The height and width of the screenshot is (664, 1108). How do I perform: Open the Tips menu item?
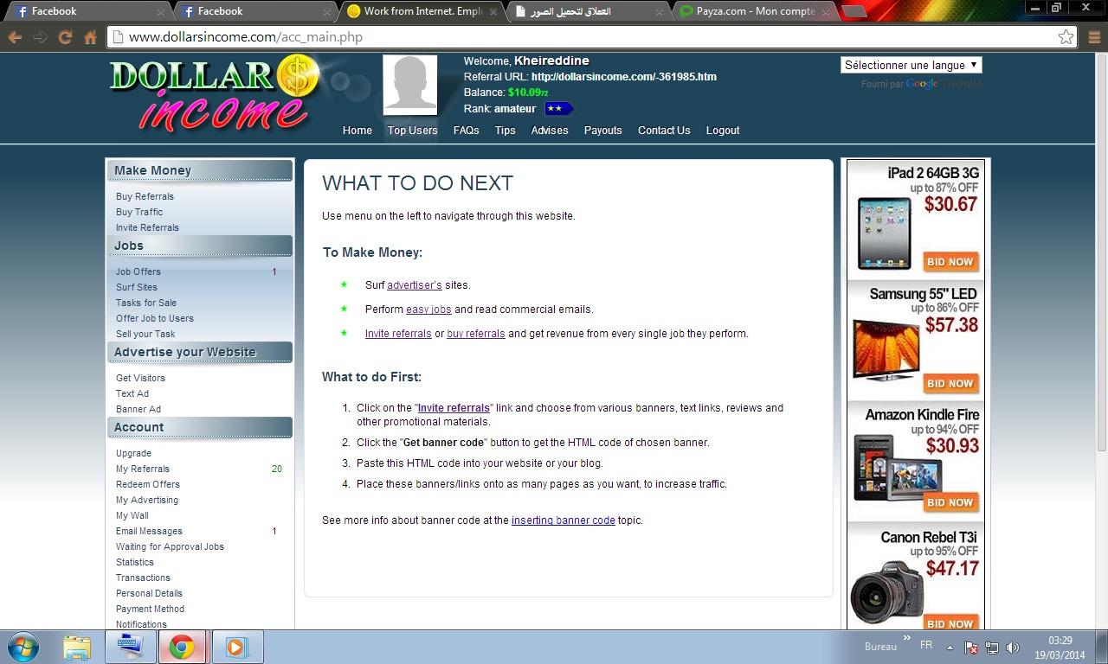coord(506,131)
